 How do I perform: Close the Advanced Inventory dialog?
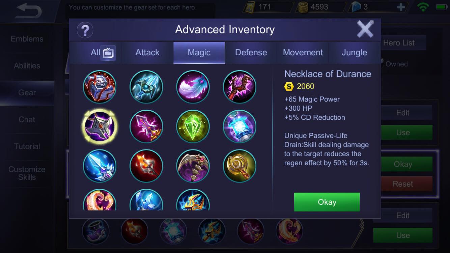(365, 29)
